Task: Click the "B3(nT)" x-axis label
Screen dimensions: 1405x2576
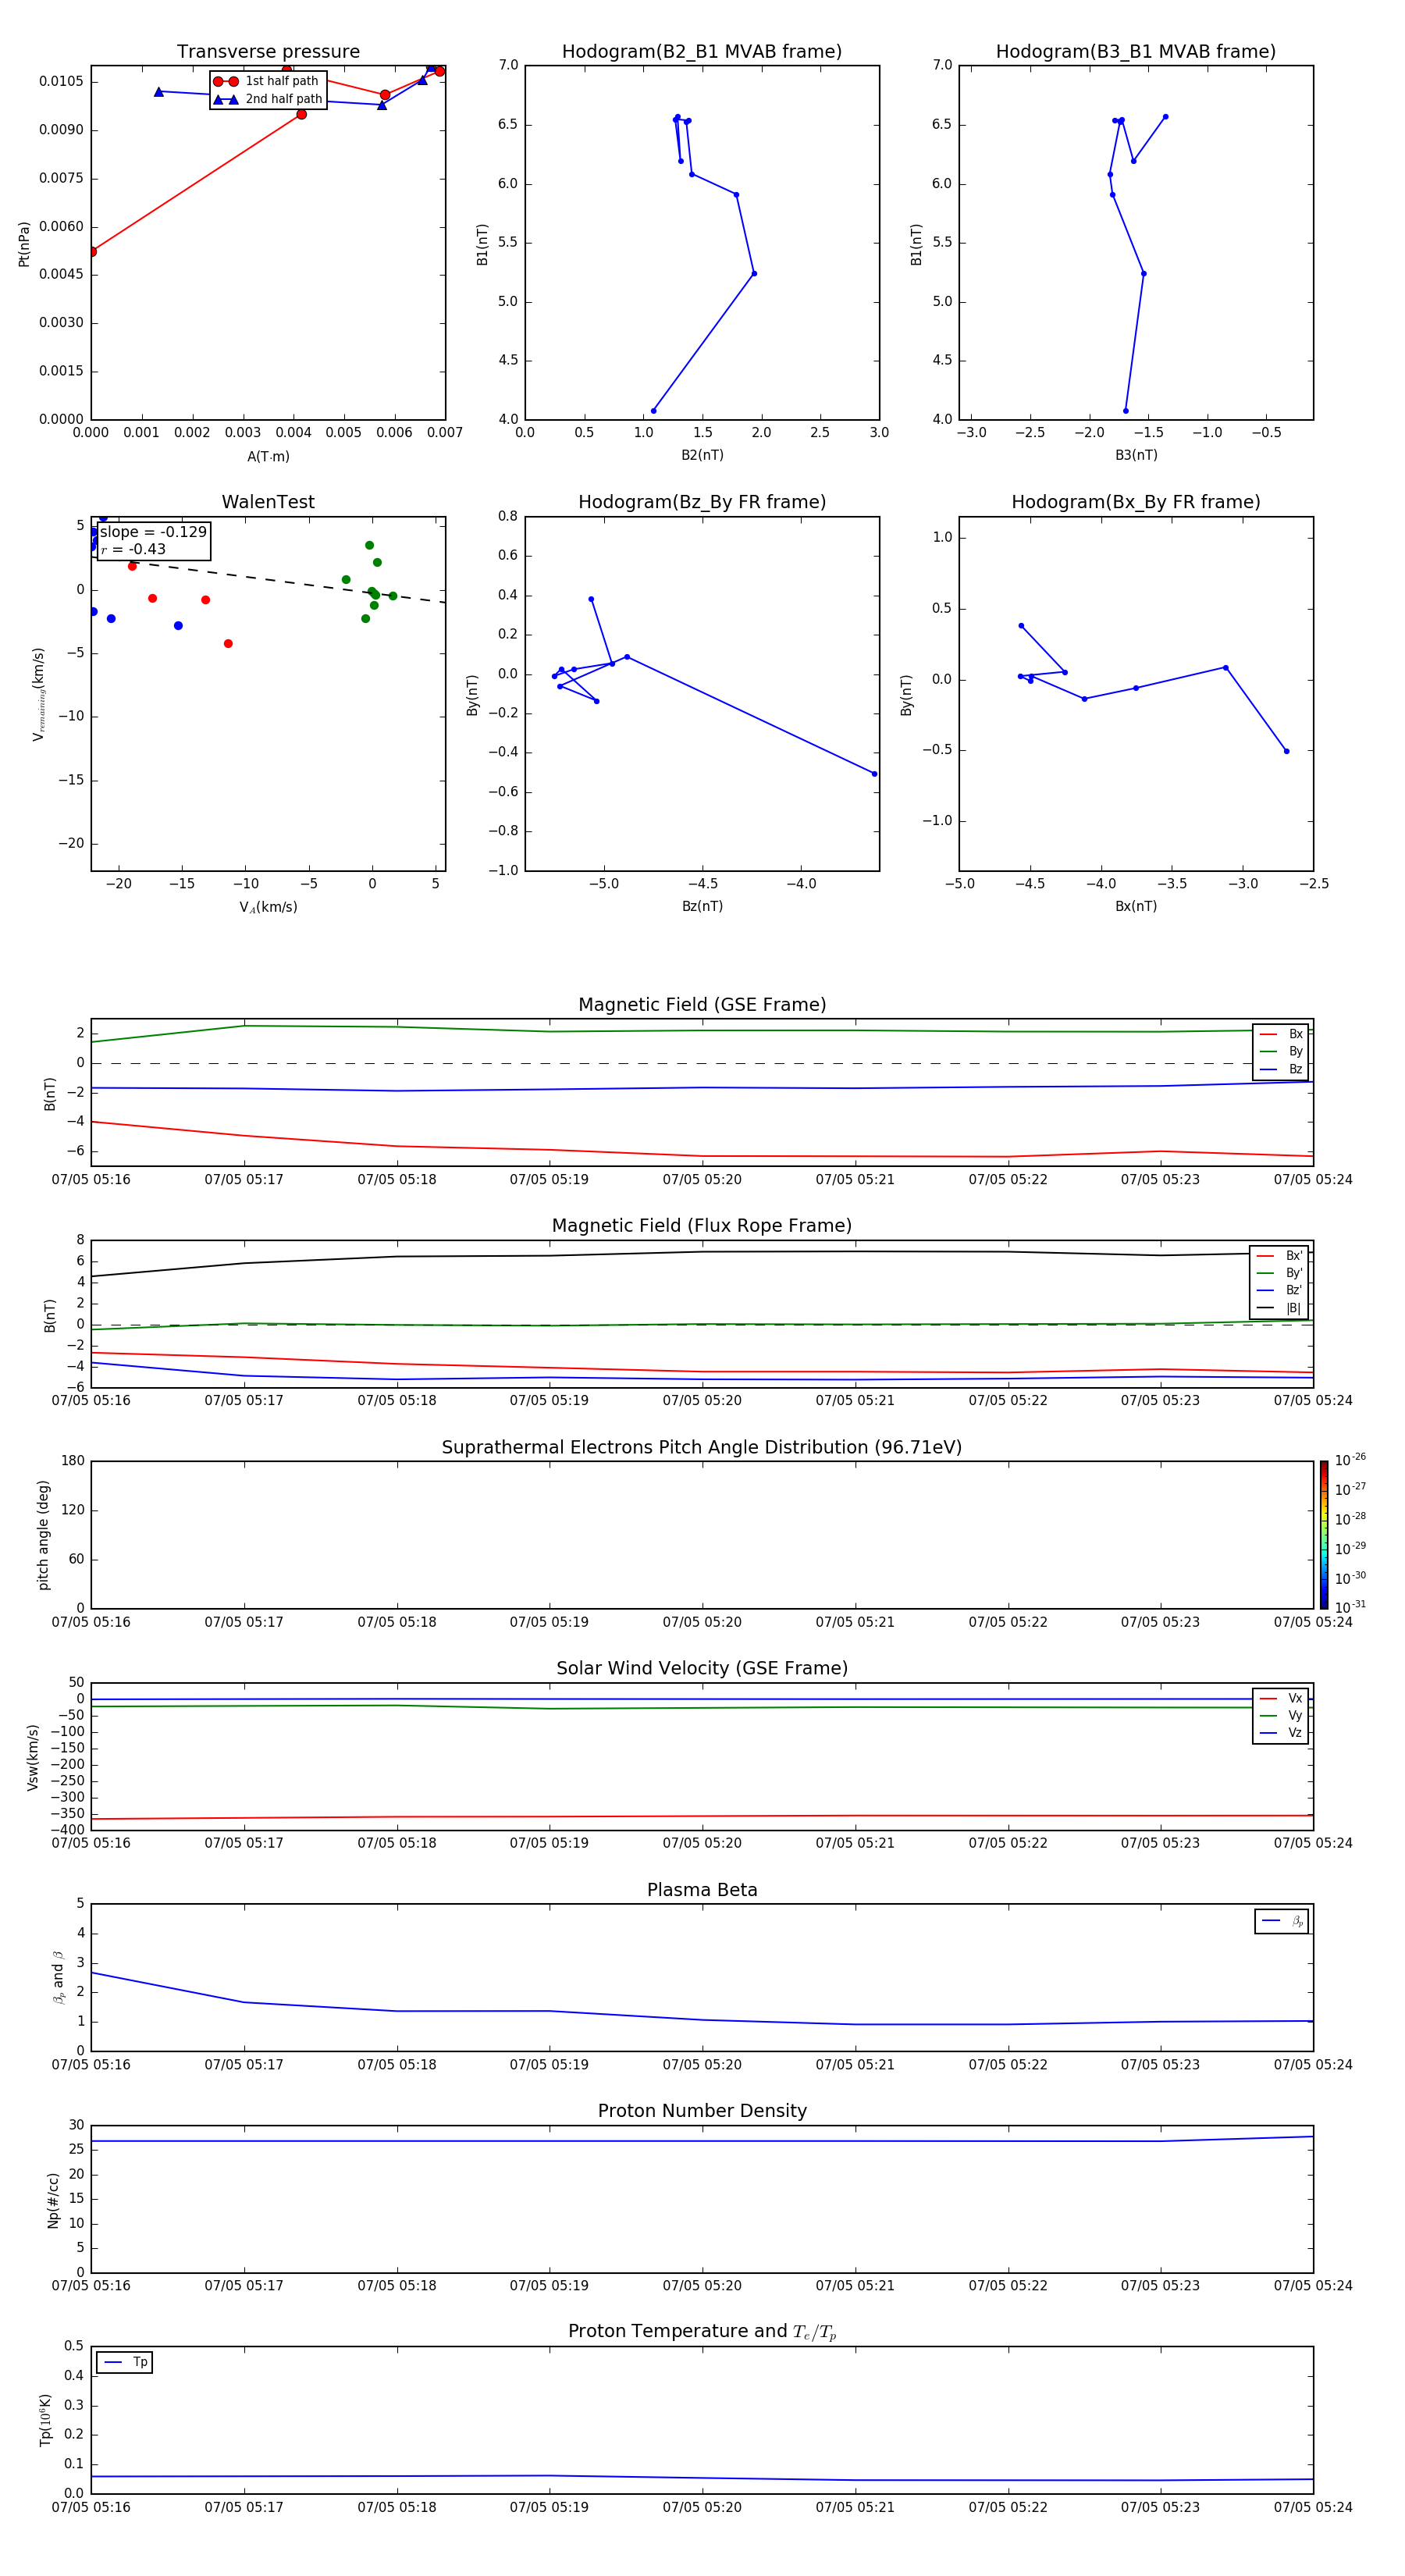Action: pyautogui.click(x=1136, y=455)
